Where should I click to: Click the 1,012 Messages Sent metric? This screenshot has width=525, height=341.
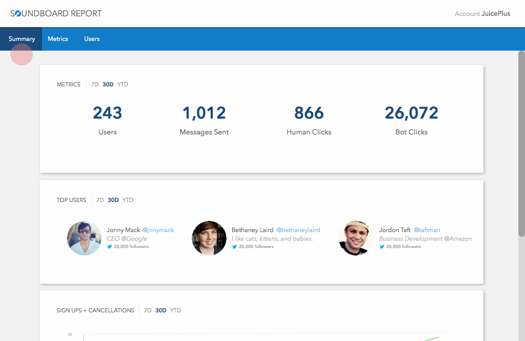pos(204,121)
